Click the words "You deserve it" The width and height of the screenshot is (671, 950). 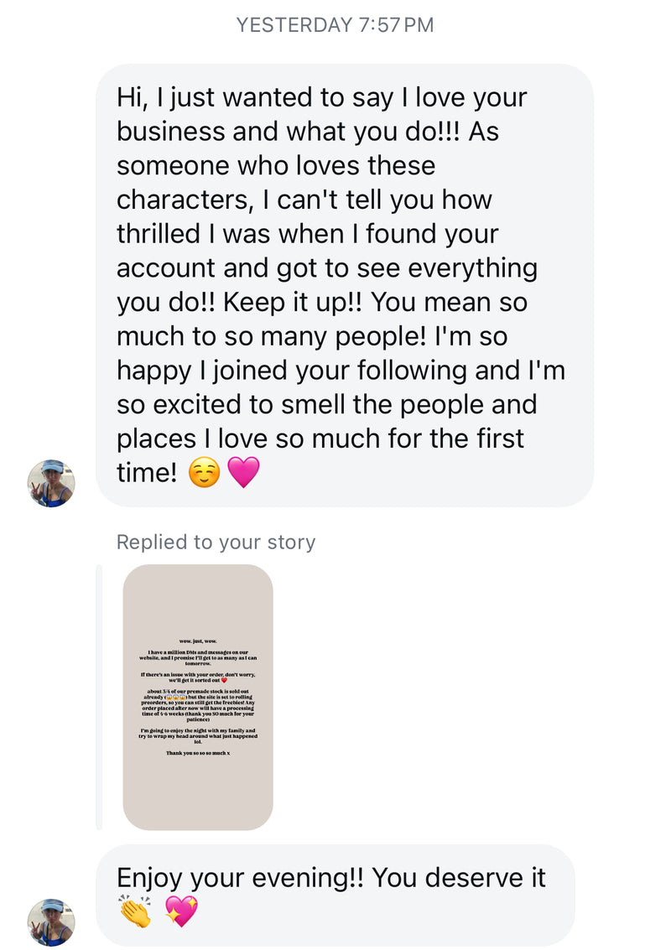pyautogui.click(x=459, y=878)
